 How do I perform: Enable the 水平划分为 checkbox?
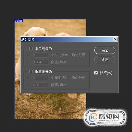point(31,49)
